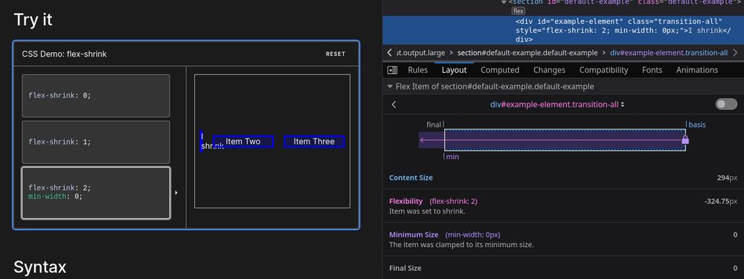744x279 pixels.
Task: Click the flex badge in markup
Action: (518, 11)
